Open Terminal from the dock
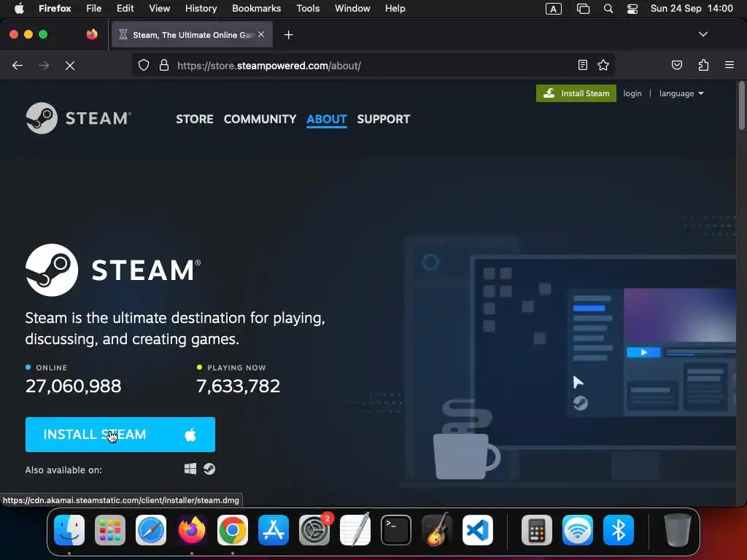The width and height of the screenshot is (747, 560). [x=396, y=530]
